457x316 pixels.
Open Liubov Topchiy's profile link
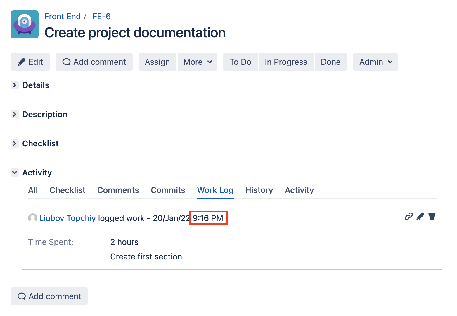[67, 218]
